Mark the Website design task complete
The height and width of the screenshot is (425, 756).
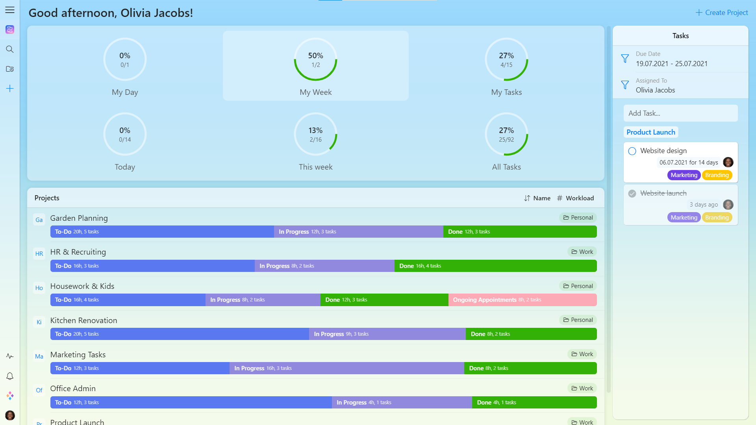(x=632, y=151)
